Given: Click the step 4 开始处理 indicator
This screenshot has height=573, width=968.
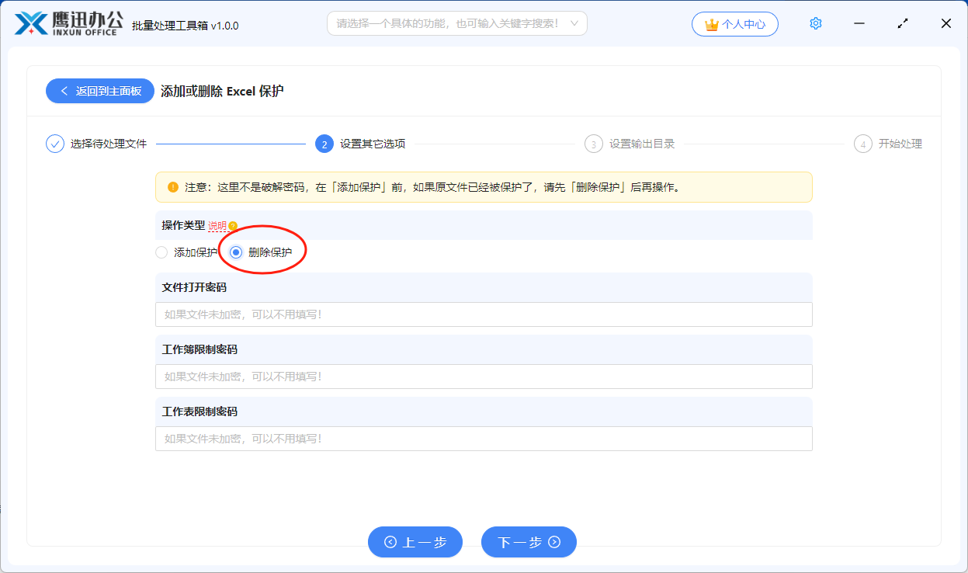Looking at the screenshot, I should [x=862, y=143].
